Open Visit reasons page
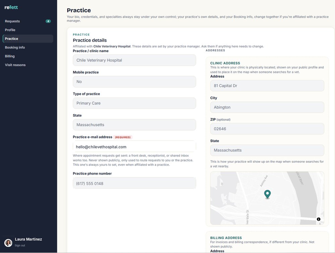This screenshot has width=335, height=253. click(x=28, y=65)
